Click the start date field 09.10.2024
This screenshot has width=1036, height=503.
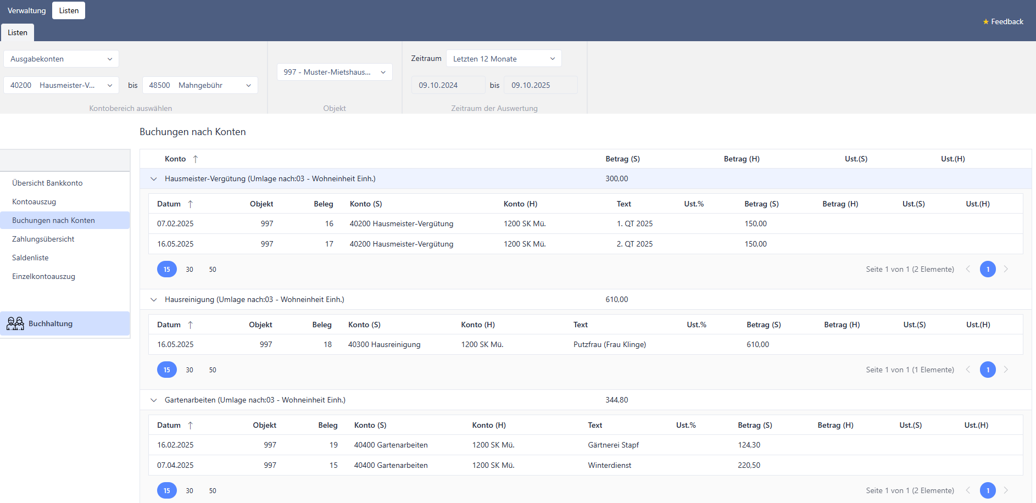pos(448,85)
